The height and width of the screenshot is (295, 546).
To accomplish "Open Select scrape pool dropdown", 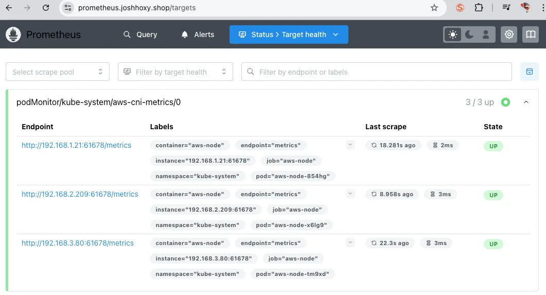I will tap(58, 72).
